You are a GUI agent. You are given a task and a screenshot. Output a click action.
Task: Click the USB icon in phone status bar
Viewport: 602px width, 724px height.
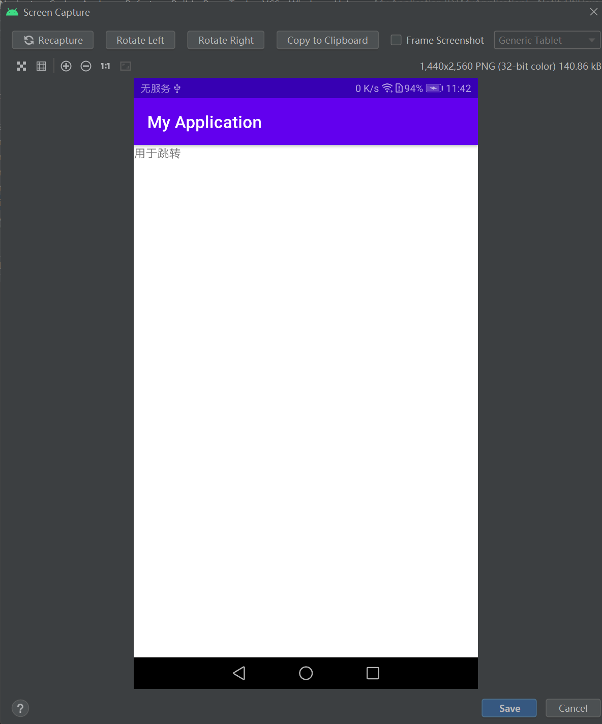[177, 88]
